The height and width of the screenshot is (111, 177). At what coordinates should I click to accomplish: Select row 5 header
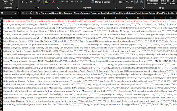pyautogui.click(x=1, y=34)
